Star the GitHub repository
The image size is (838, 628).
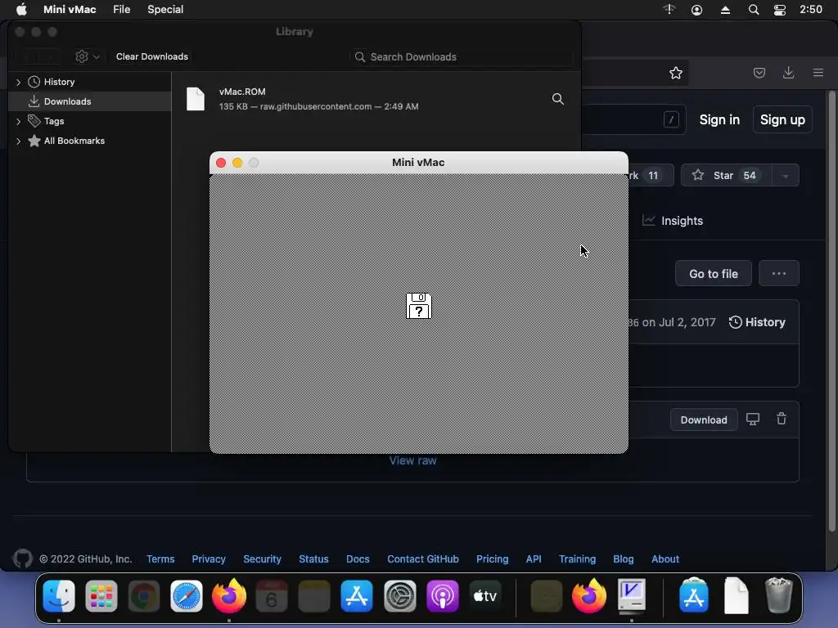point(726,175)
